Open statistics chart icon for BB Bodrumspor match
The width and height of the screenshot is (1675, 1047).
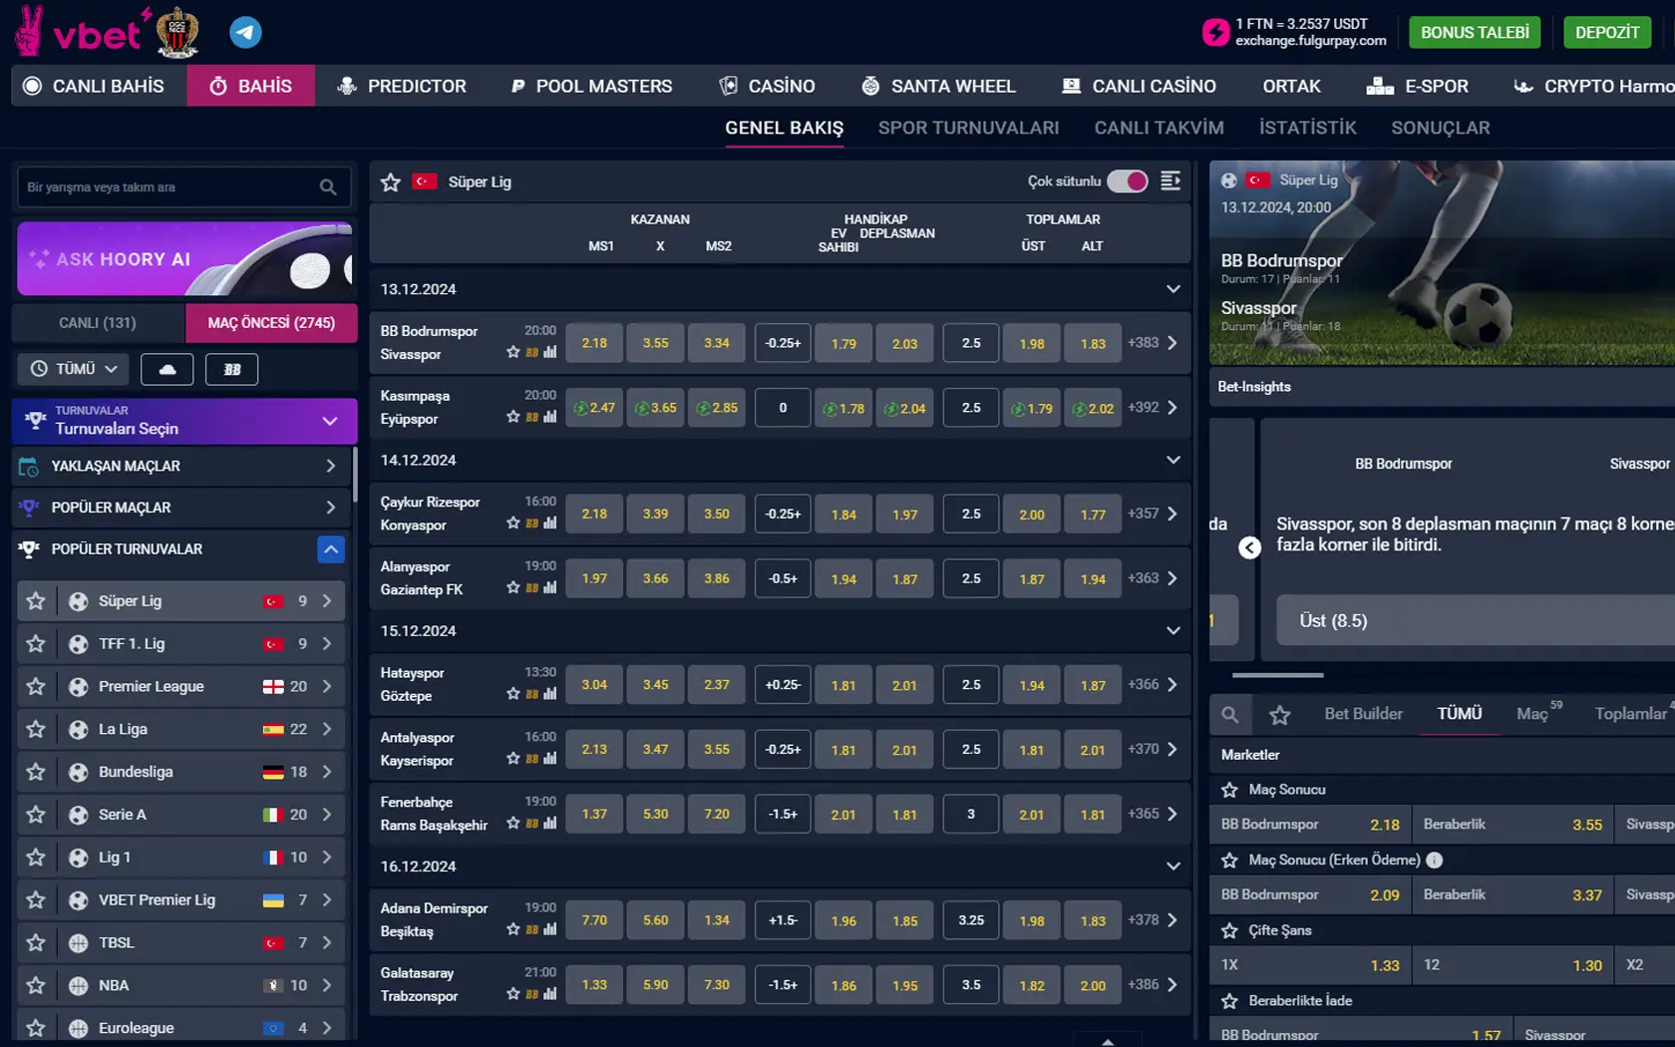[550, 352]
